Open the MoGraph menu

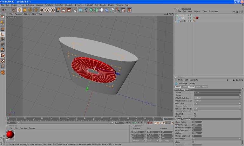click(x=89, y=5)
